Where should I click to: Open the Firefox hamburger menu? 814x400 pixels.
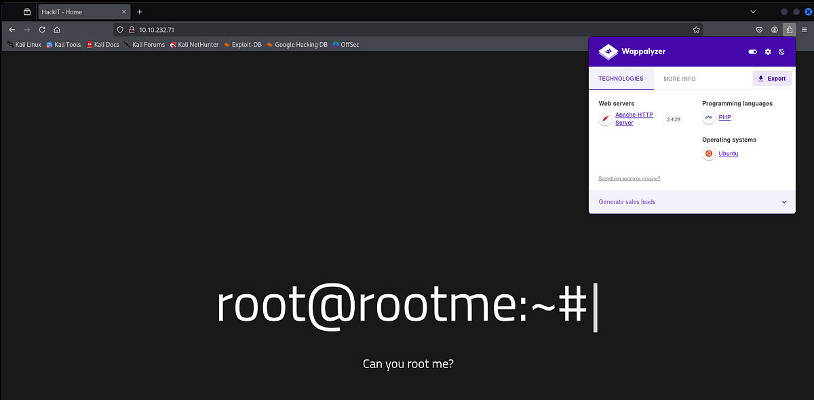(805, 30)
